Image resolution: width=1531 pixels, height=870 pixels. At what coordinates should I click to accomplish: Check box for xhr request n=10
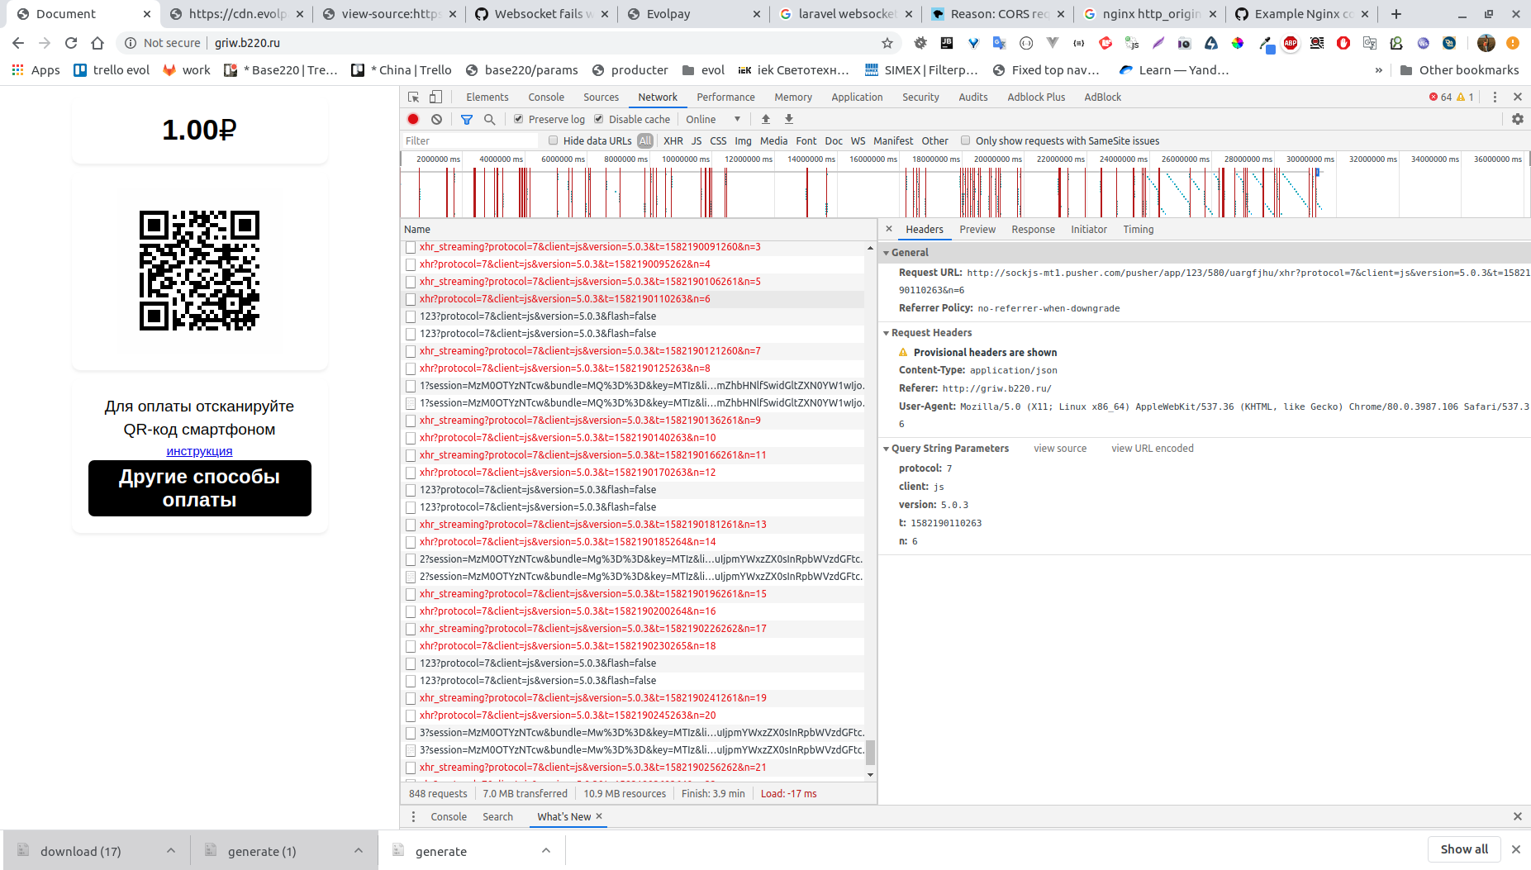(411, 438)
